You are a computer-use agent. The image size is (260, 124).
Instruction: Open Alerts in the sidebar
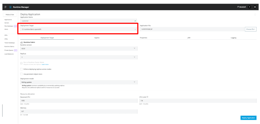coord(6,29)
